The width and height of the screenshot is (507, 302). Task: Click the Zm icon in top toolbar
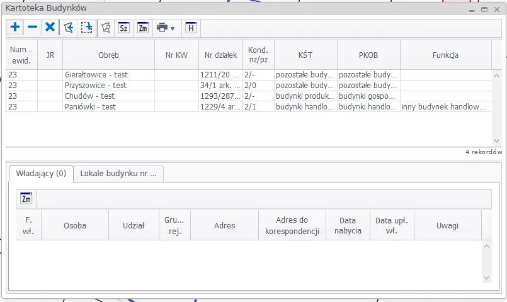click(143, 28)
